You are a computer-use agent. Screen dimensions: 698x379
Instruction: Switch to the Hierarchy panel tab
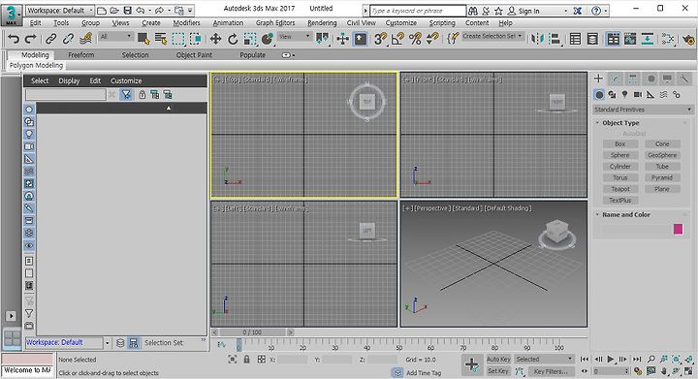pos(632,79)
